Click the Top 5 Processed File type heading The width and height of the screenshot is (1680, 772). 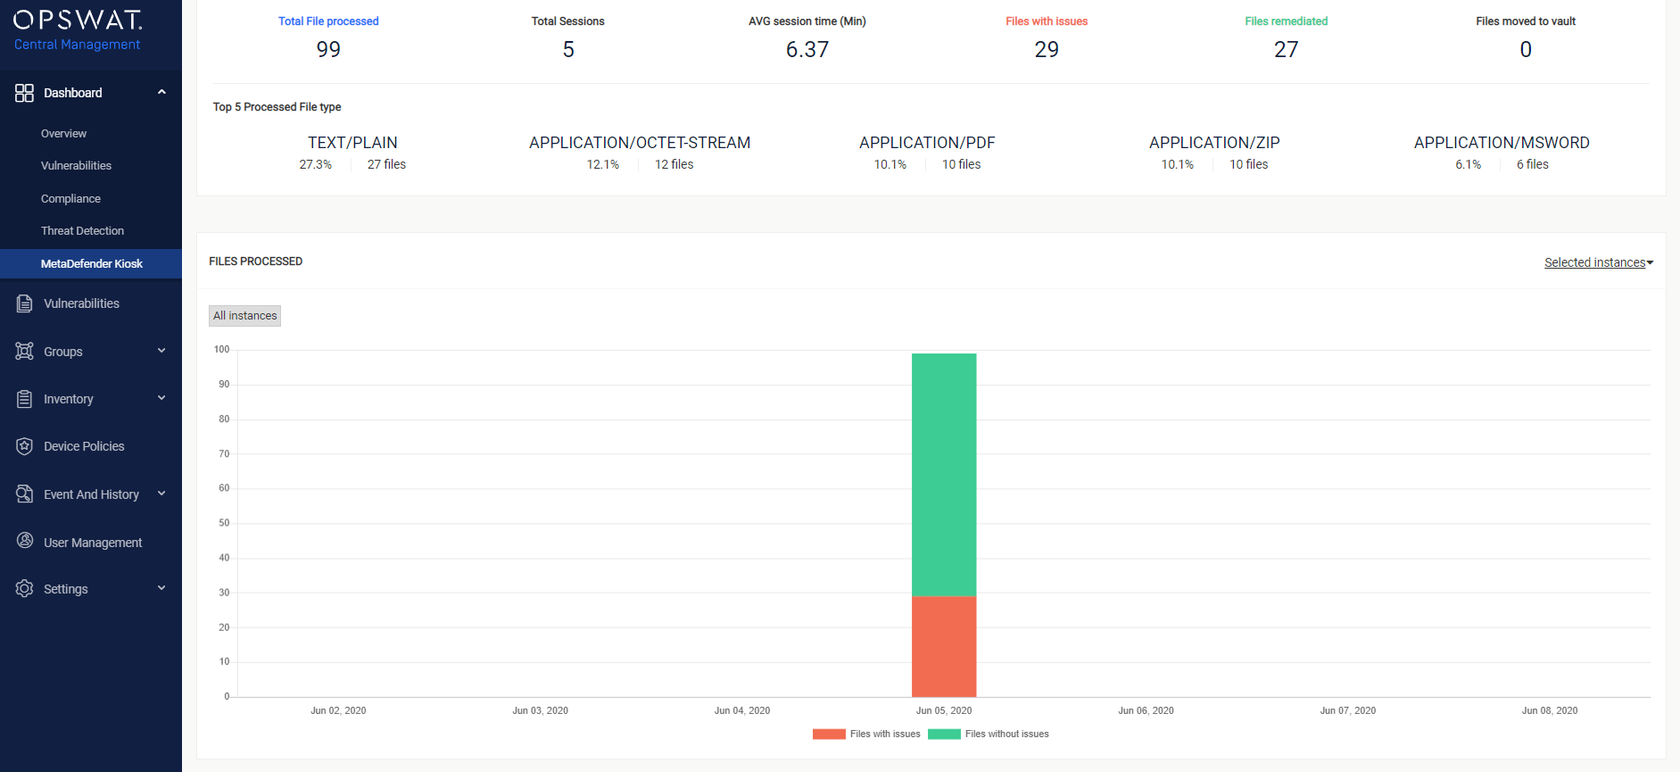[277, 107]
